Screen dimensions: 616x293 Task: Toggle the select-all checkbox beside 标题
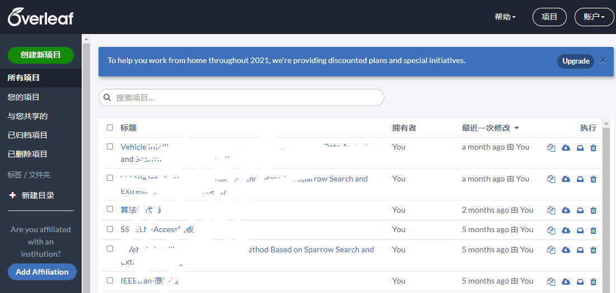point(110,128)
